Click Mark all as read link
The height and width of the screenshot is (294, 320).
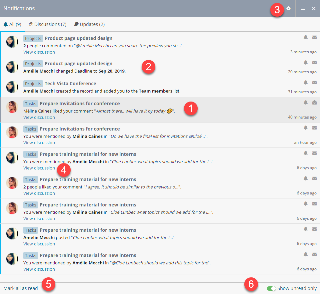(21, 288)
